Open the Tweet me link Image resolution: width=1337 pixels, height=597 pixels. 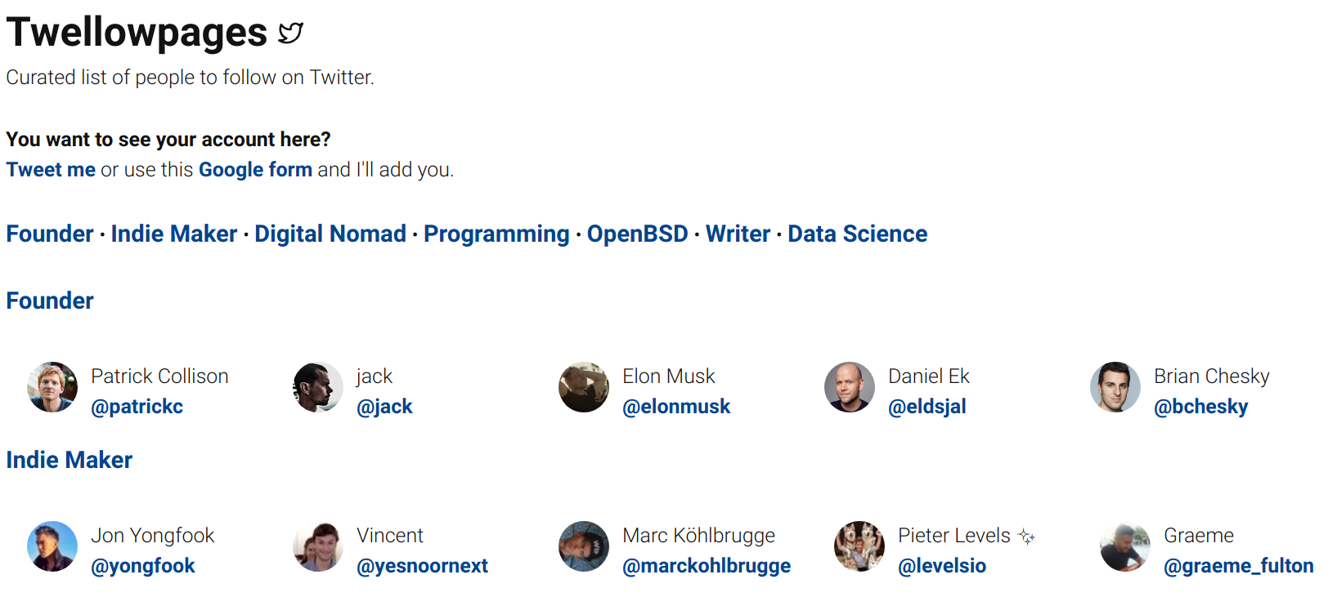click(51, 170)
